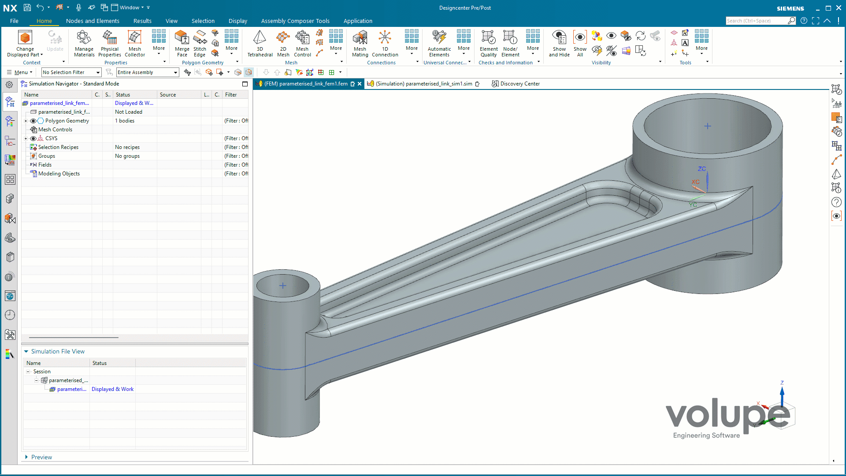This screenshot has width=846, height=476.
Task: Click the Source column header
Action: (179, 95)
